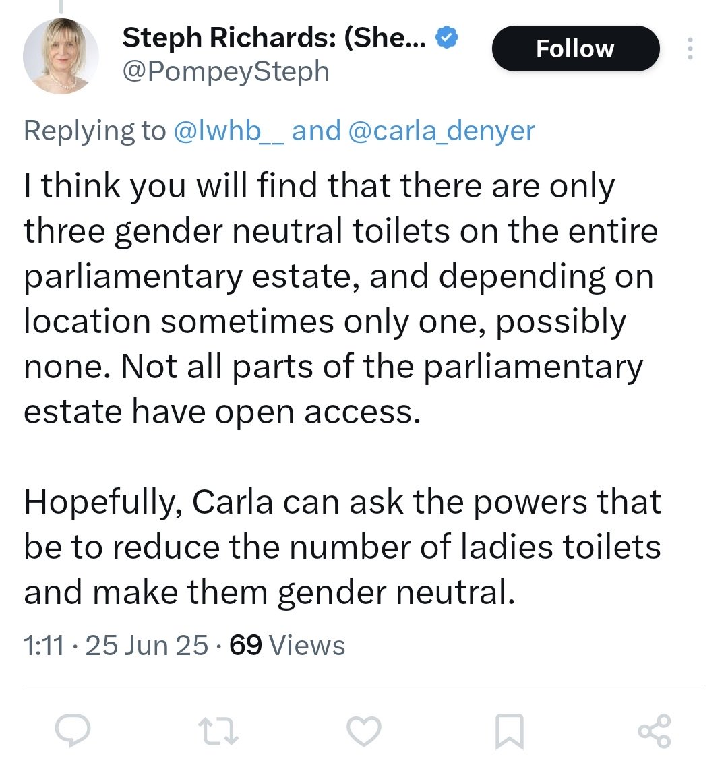Open the @PompeySteph handle

226,71
